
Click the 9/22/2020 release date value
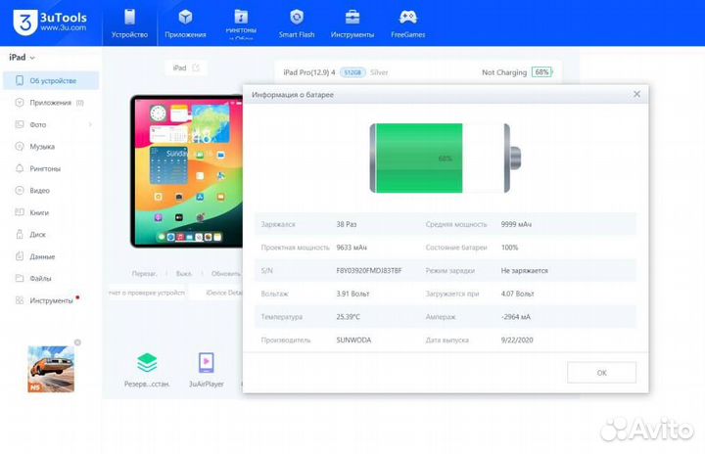[517, 340]
